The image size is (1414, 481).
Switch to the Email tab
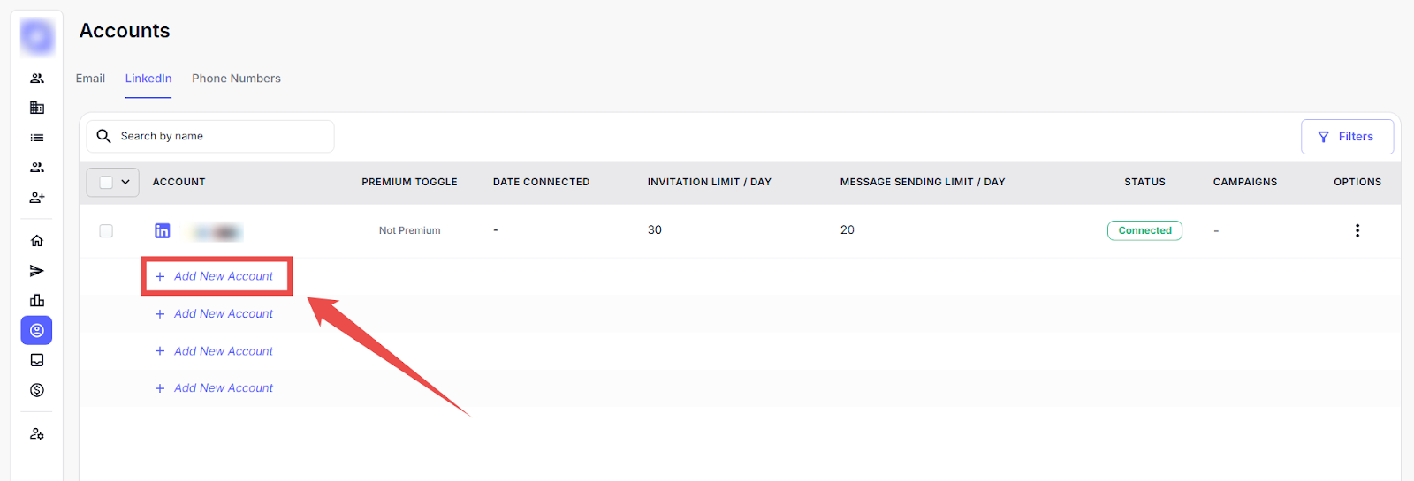point(90,79)
